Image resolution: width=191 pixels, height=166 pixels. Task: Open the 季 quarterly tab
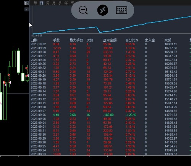click(60, 3)
